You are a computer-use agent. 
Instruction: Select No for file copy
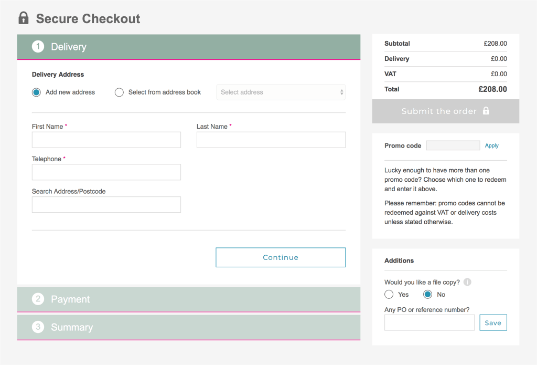[x=428, y=295]
